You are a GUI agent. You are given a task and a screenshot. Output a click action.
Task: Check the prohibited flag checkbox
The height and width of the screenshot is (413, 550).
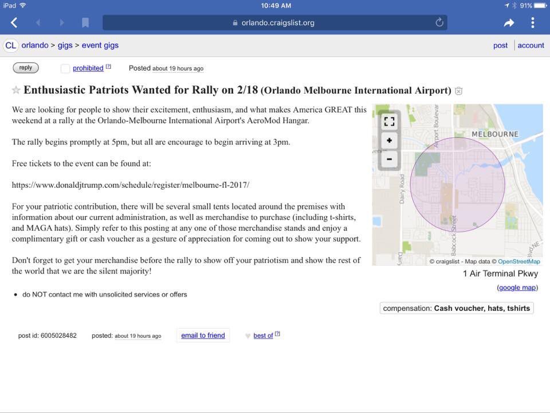pyautogui.click(x=65, y=68)
